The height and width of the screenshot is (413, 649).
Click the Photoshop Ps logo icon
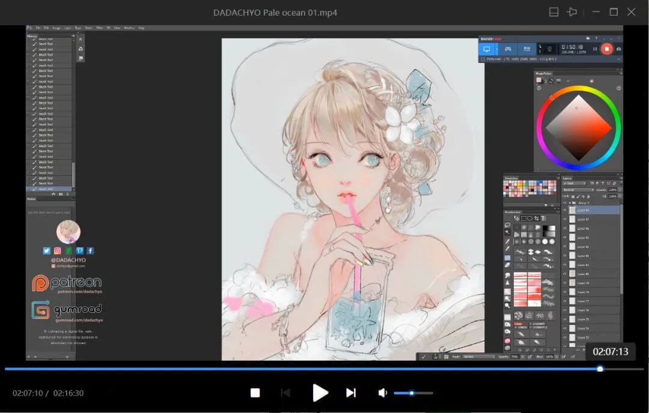pyautogui.click(x=28, y=28)
